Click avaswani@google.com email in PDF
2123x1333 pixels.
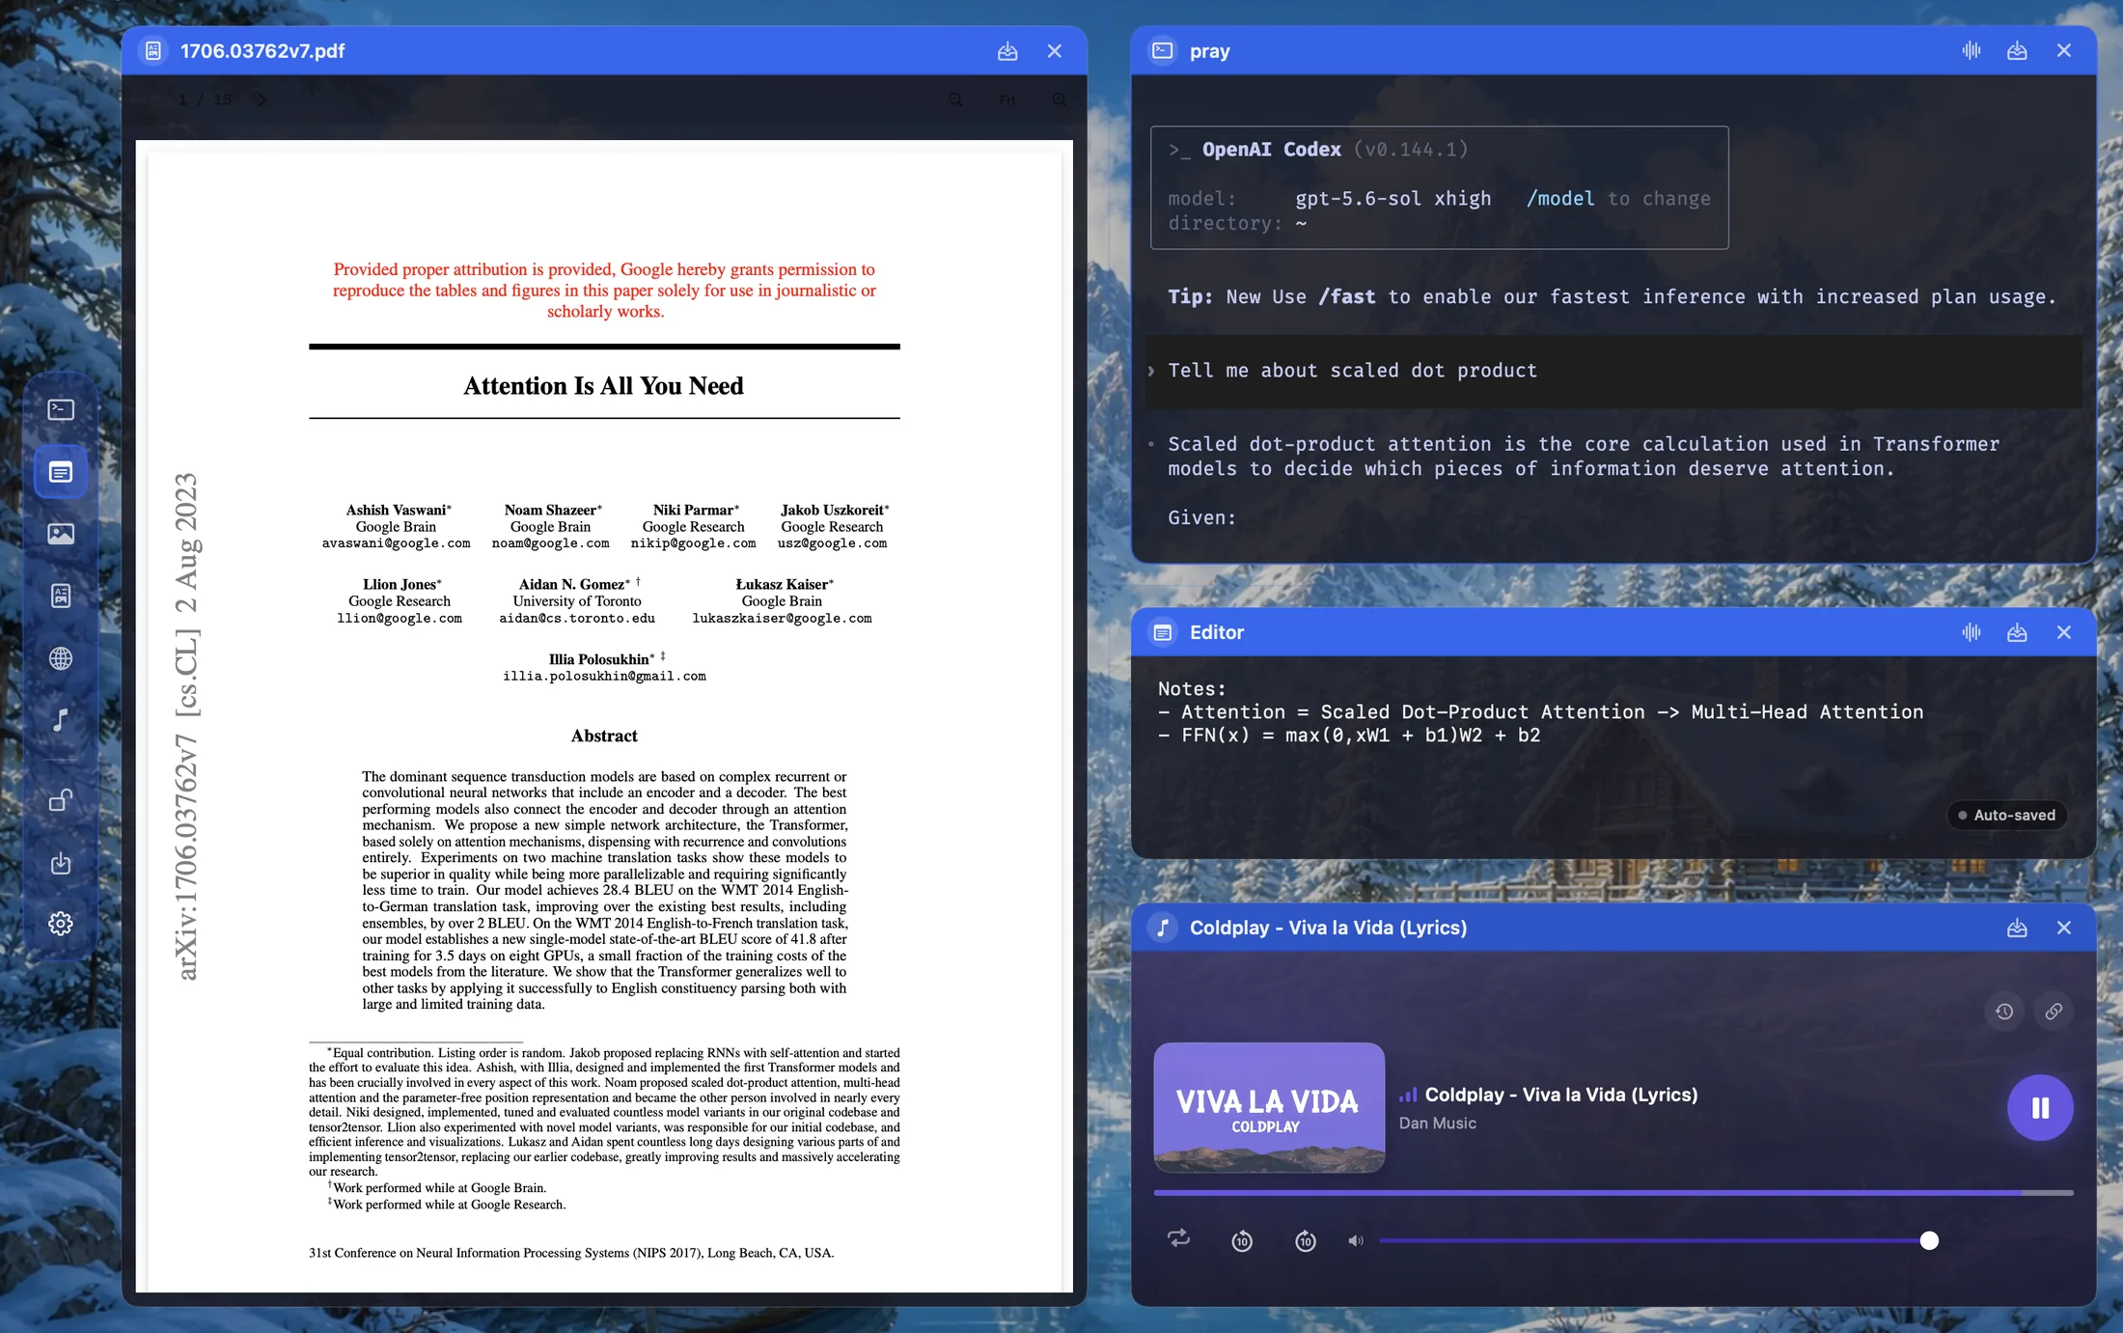[x=396, y=543]
